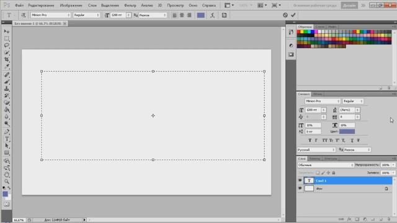Screen dimensions: 397x223
Task: Toggle Faux Bold in Character panel
Action: click(x=310, y=141)
